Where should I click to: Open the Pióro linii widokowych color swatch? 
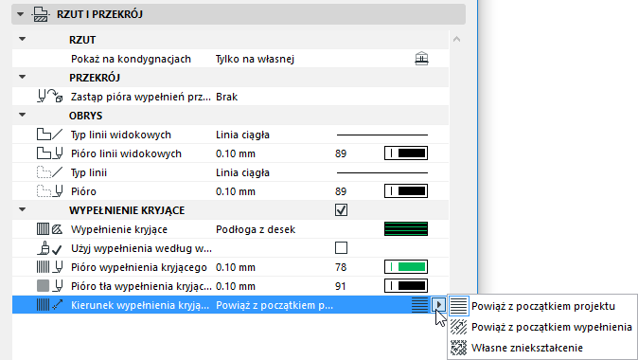click(406, 153)
